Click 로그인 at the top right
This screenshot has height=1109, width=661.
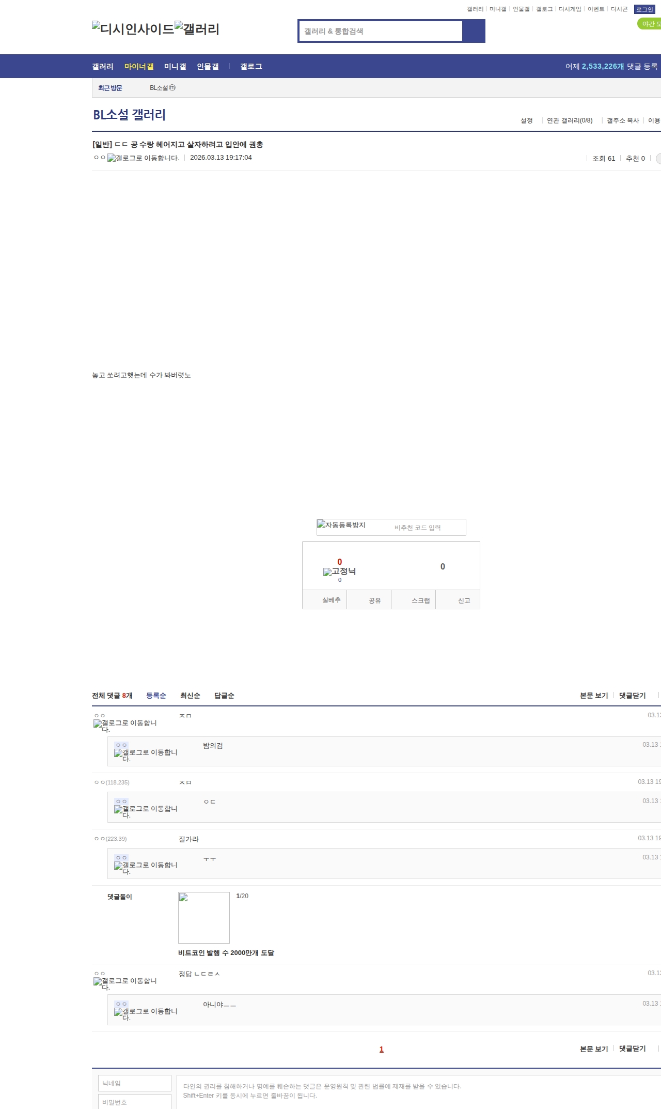[644, 9]
